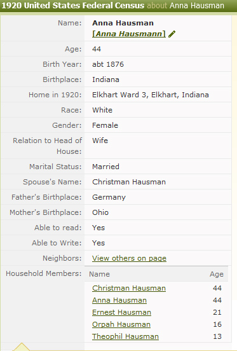
Task: Open View others on page link
Action: pyautogui.click(x=129, y=258)
